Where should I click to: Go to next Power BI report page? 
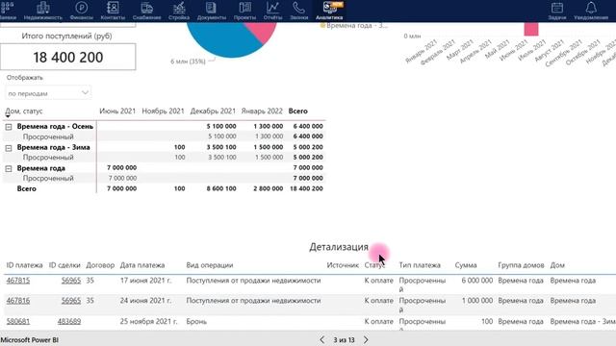366,339
